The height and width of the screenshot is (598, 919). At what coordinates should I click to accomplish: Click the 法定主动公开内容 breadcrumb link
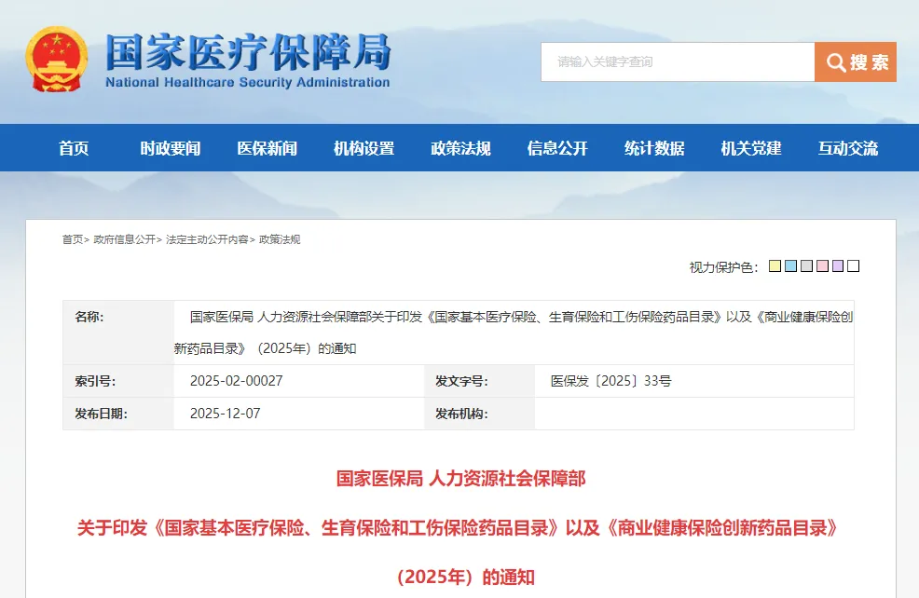pos(207,239)
